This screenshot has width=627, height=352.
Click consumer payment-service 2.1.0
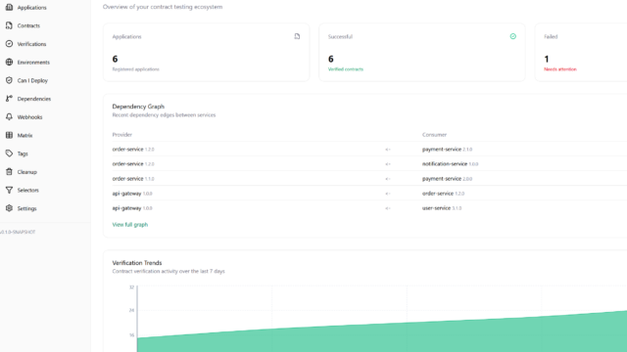coord(447,150)
